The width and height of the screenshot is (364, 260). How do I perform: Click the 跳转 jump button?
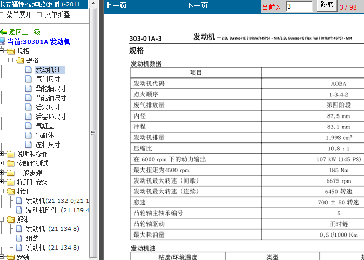[327, 5]
